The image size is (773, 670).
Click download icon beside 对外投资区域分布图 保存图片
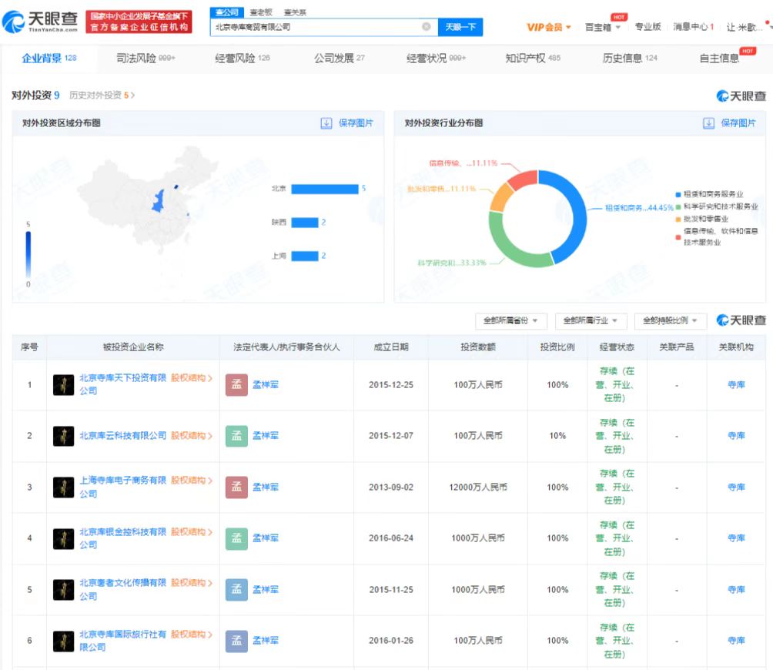point(326,123)
